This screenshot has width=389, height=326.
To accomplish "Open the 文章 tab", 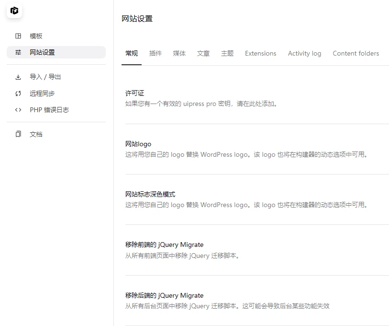I will [203, 54].
